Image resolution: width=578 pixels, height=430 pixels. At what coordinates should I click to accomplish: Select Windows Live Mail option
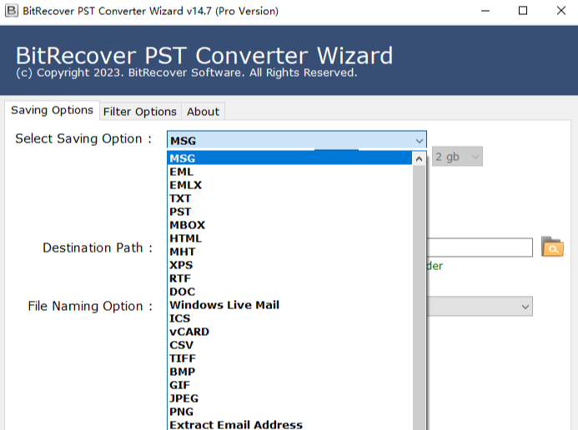click(x=289, y=305)
